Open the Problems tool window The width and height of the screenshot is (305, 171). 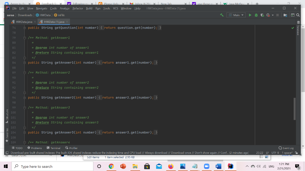[x=35, y=148]
